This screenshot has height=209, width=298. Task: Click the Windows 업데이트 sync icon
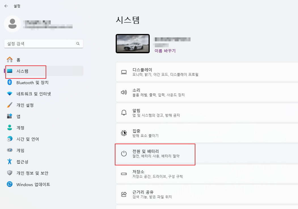point(10,184)
